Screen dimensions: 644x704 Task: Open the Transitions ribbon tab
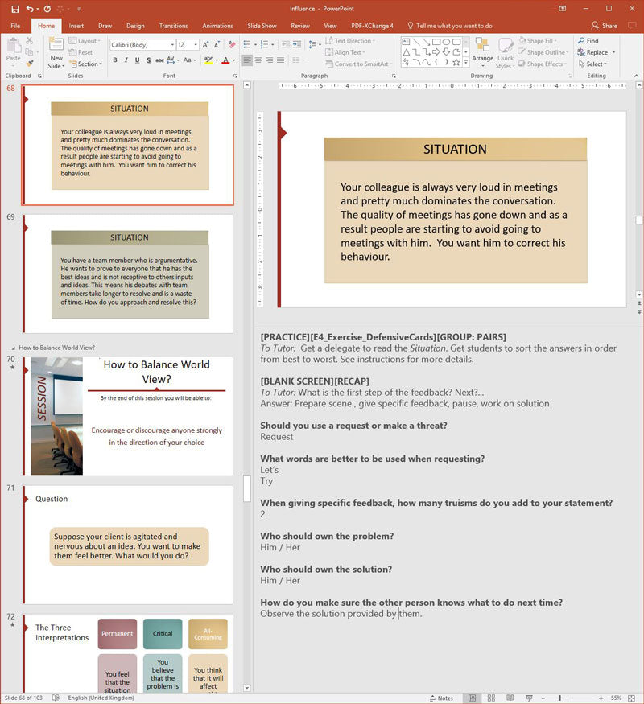pos(173,26)
